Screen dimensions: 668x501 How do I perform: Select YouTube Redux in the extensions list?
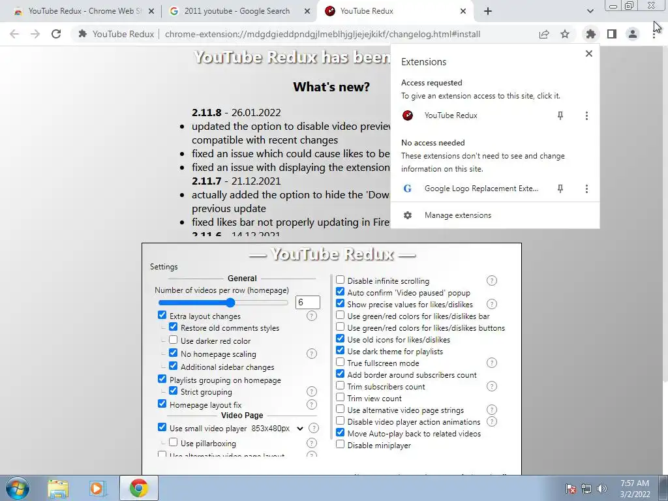451,115
